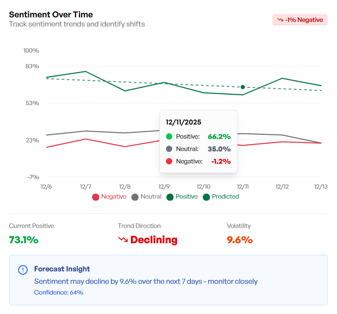The image size is (337, 314).
Task: Click the gray Neutral legend circle
Action: 135,197
